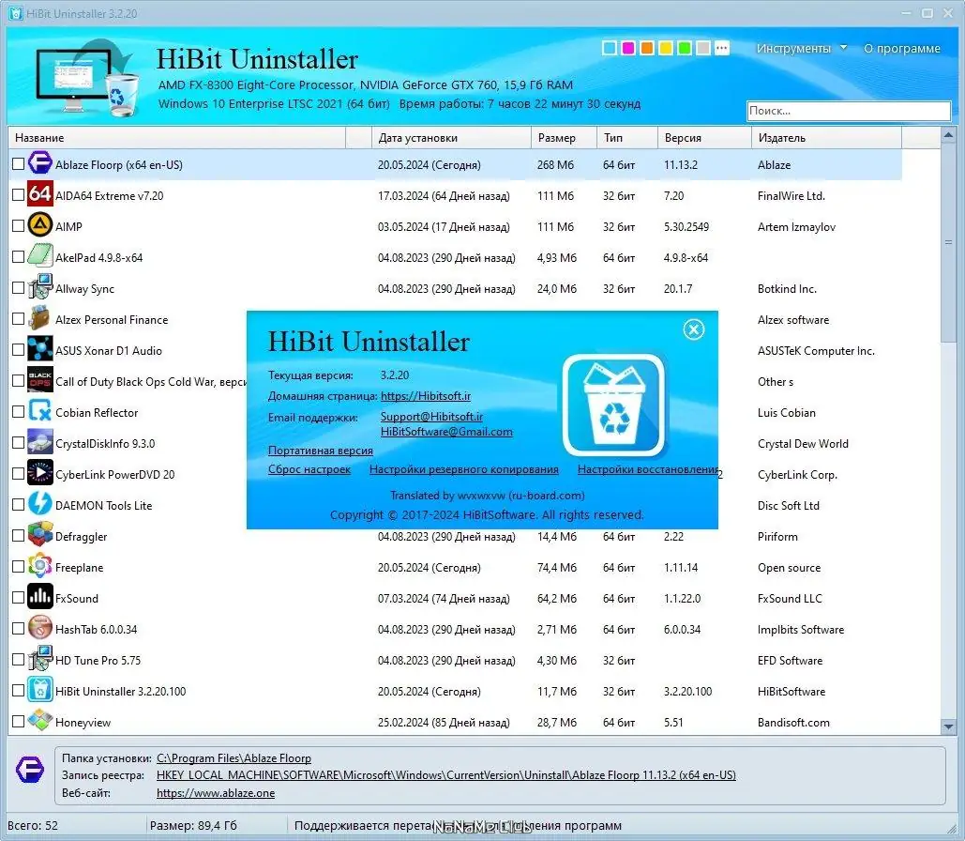Open the Портативная версия link
Screen dimensions: 965x841
(x=320, y=451)
